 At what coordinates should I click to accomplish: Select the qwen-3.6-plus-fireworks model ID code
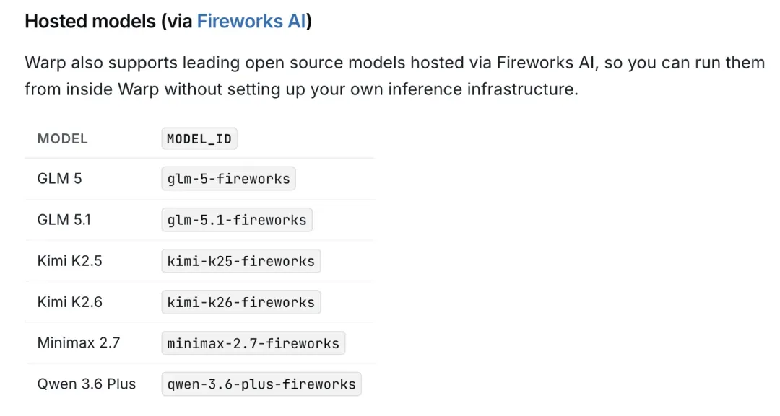tap(261, 384)
